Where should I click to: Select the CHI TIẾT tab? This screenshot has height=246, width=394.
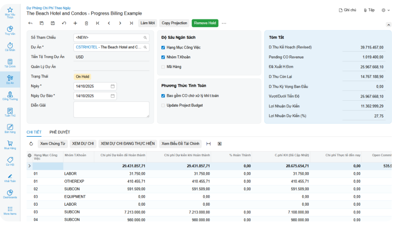34,132
